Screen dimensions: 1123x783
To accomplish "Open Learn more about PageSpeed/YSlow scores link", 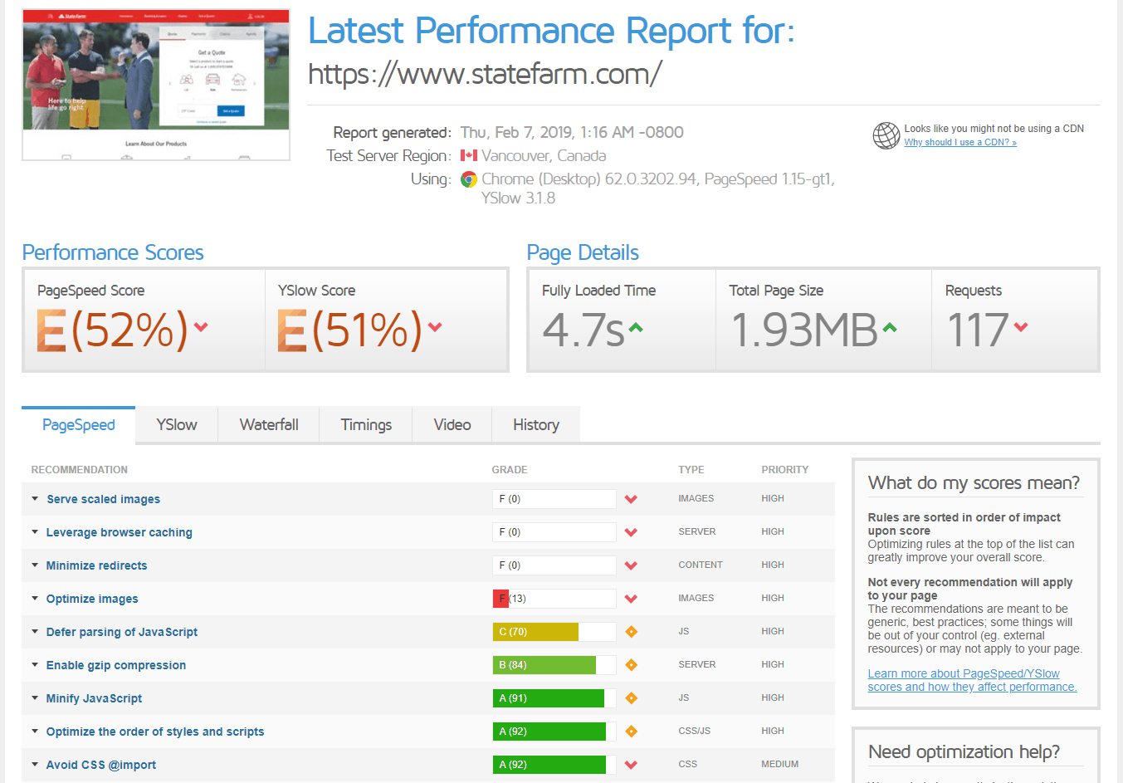I will click(x=972, y=680).
